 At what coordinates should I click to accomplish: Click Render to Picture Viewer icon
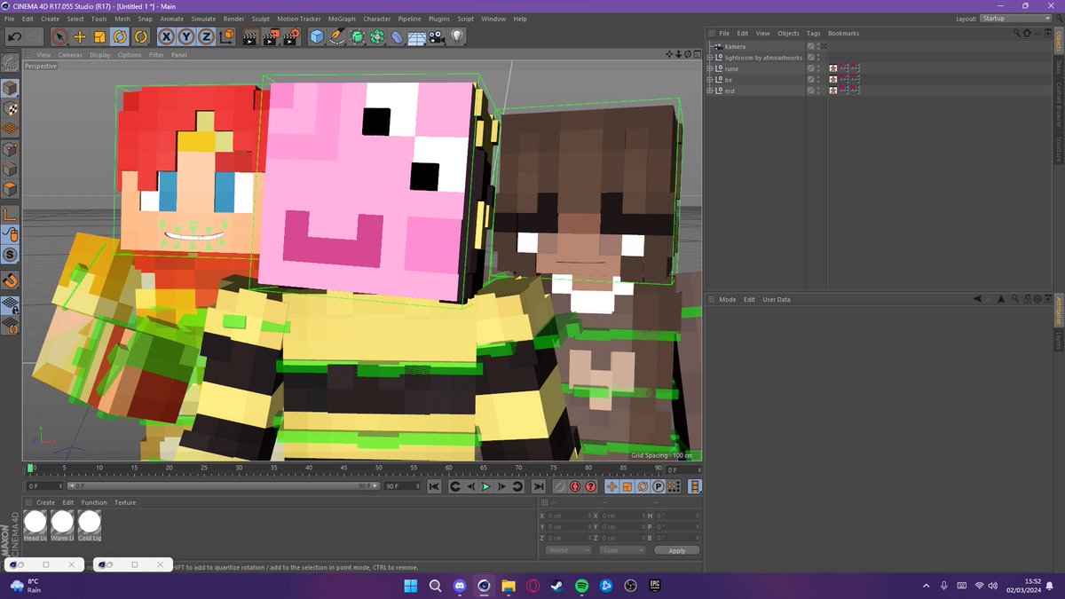pos(270,36)
